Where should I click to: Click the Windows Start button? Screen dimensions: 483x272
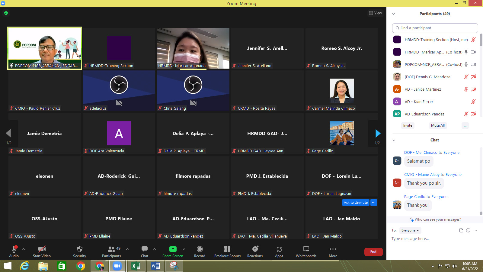(x=7, y=266)
